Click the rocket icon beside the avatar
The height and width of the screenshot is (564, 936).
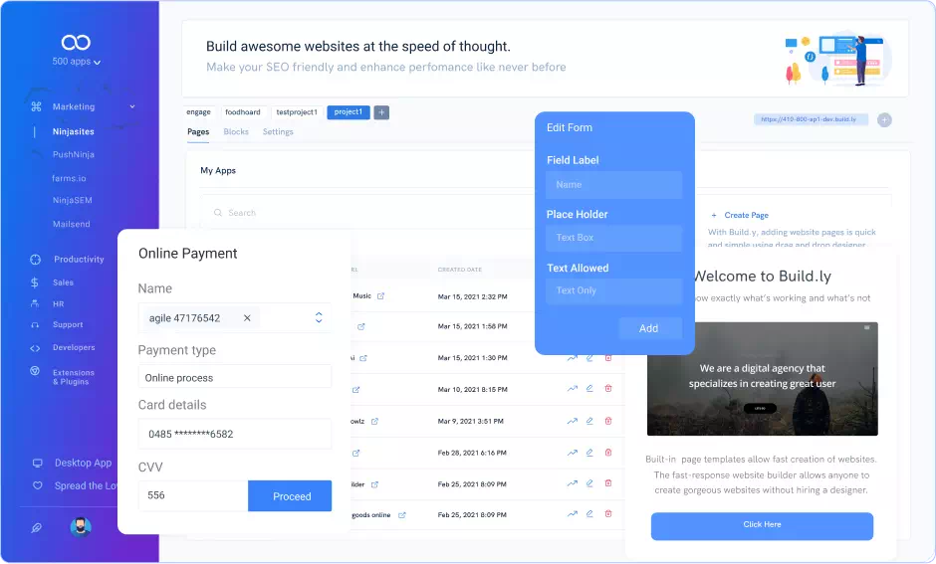click(37, 528)
